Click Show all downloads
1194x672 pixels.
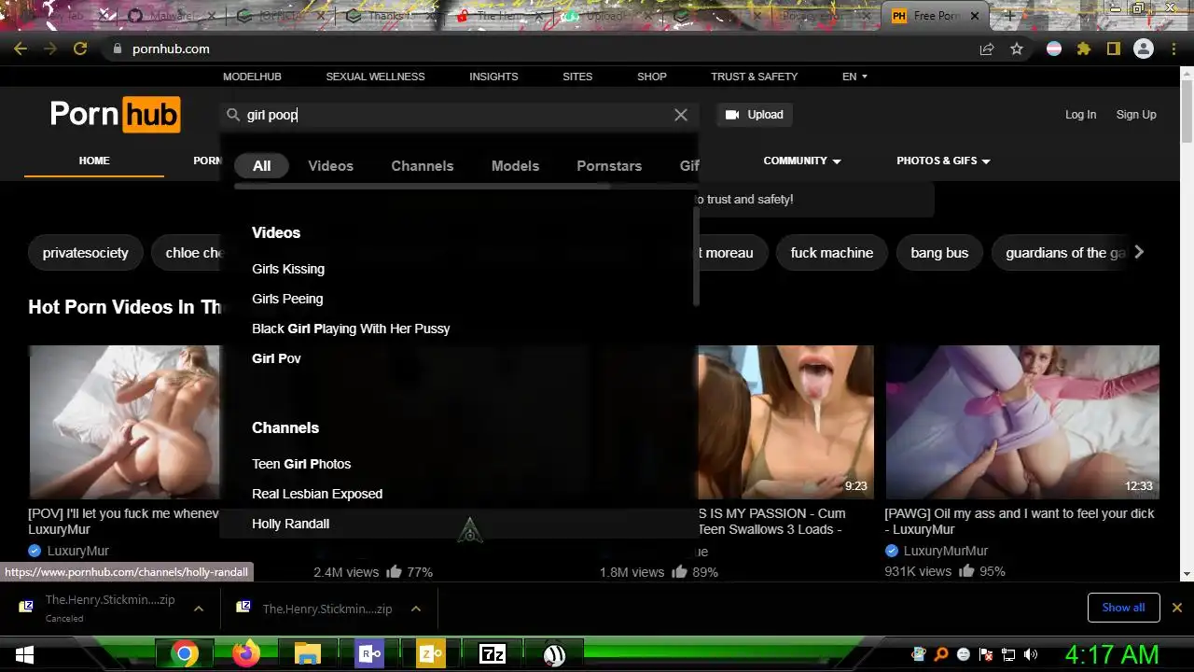click(x=1123, y=608)
